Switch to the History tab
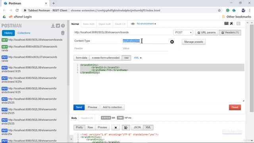Screen dimensions: 254x143 pos(8,33)
